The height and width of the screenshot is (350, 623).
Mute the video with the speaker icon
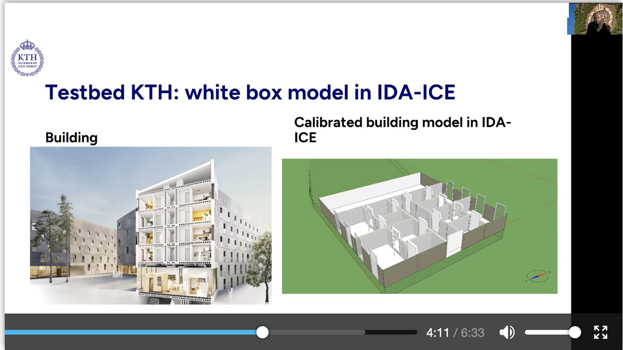[x=507, y=333]
